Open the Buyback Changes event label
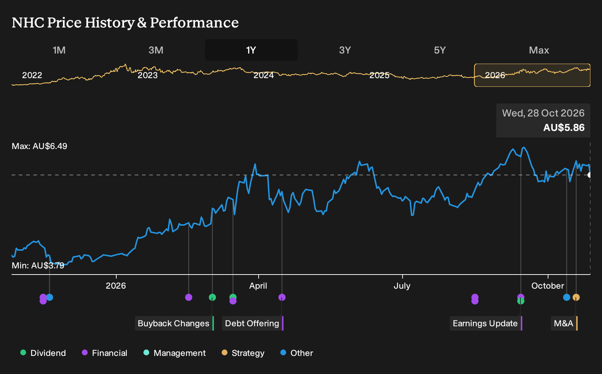This screenshot has height=374, width=602. point(174,323)
